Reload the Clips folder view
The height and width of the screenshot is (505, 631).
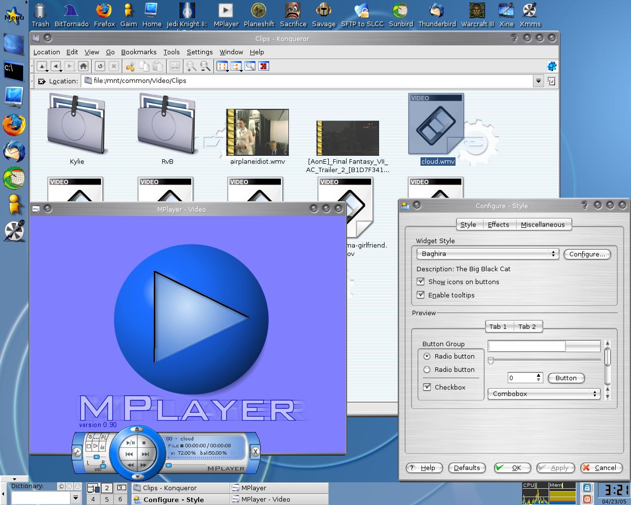100,66
